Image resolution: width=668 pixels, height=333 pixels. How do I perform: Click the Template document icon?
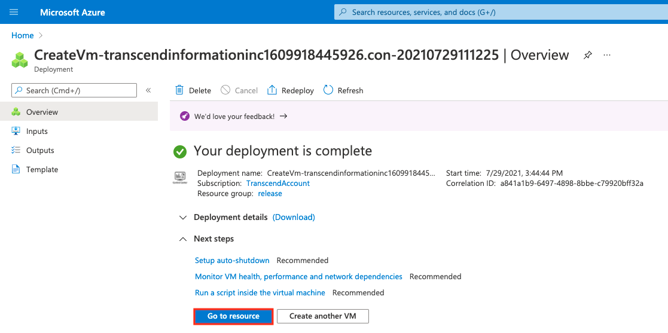point(16,169)
